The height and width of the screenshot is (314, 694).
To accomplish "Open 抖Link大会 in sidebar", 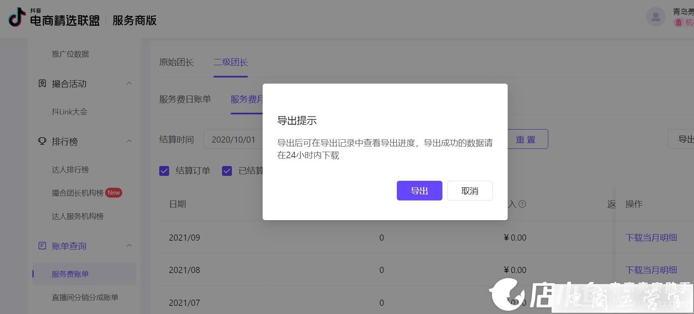I will click(x=69, y=112).
